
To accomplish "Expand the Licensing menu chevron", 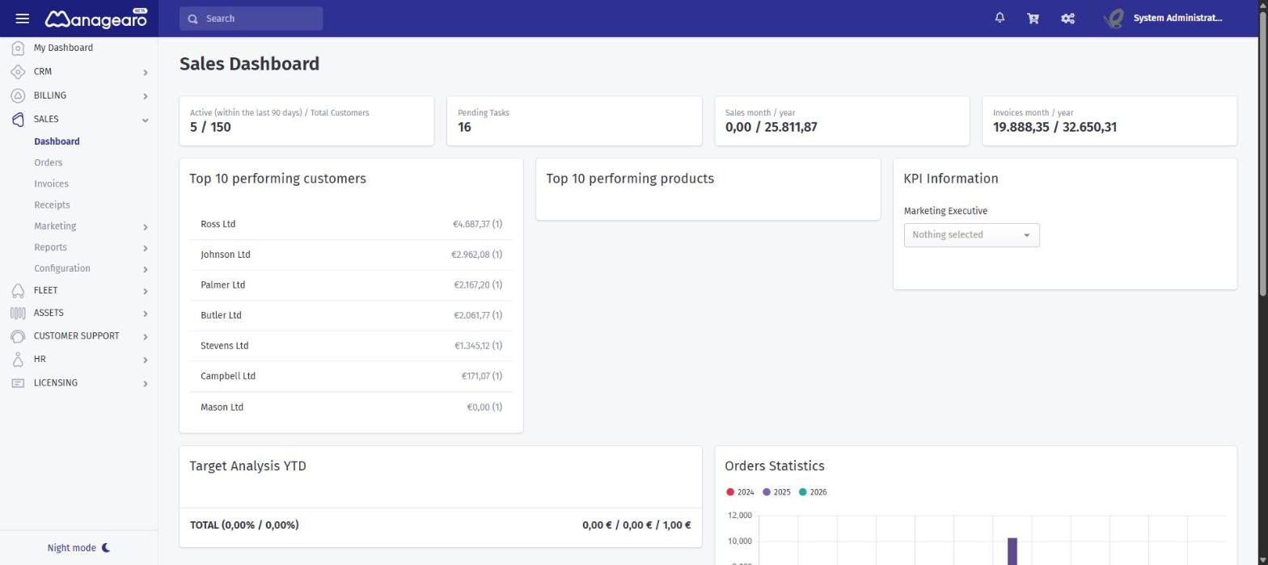I will 145,384.
